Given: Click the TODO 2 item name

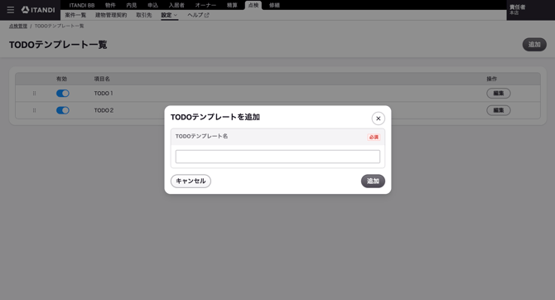Looking at the screenshot, I should (x=104, y=110).
